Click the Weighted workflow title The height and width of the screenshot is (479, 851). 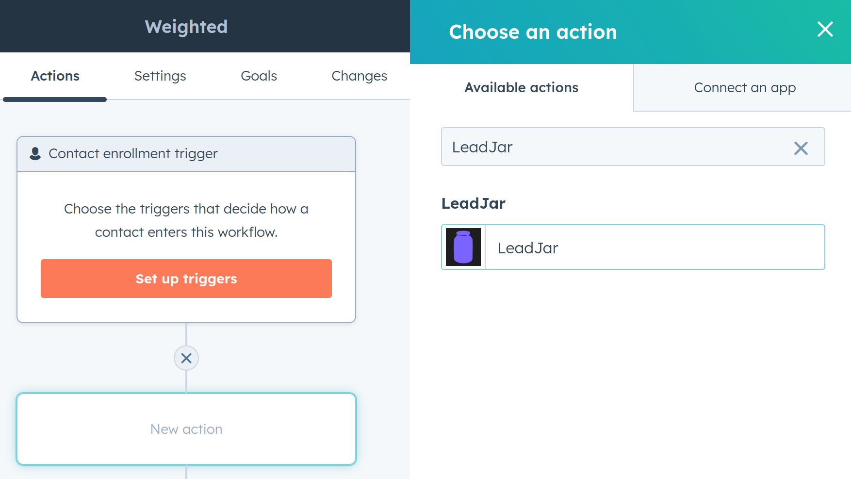tap(186, 27)
